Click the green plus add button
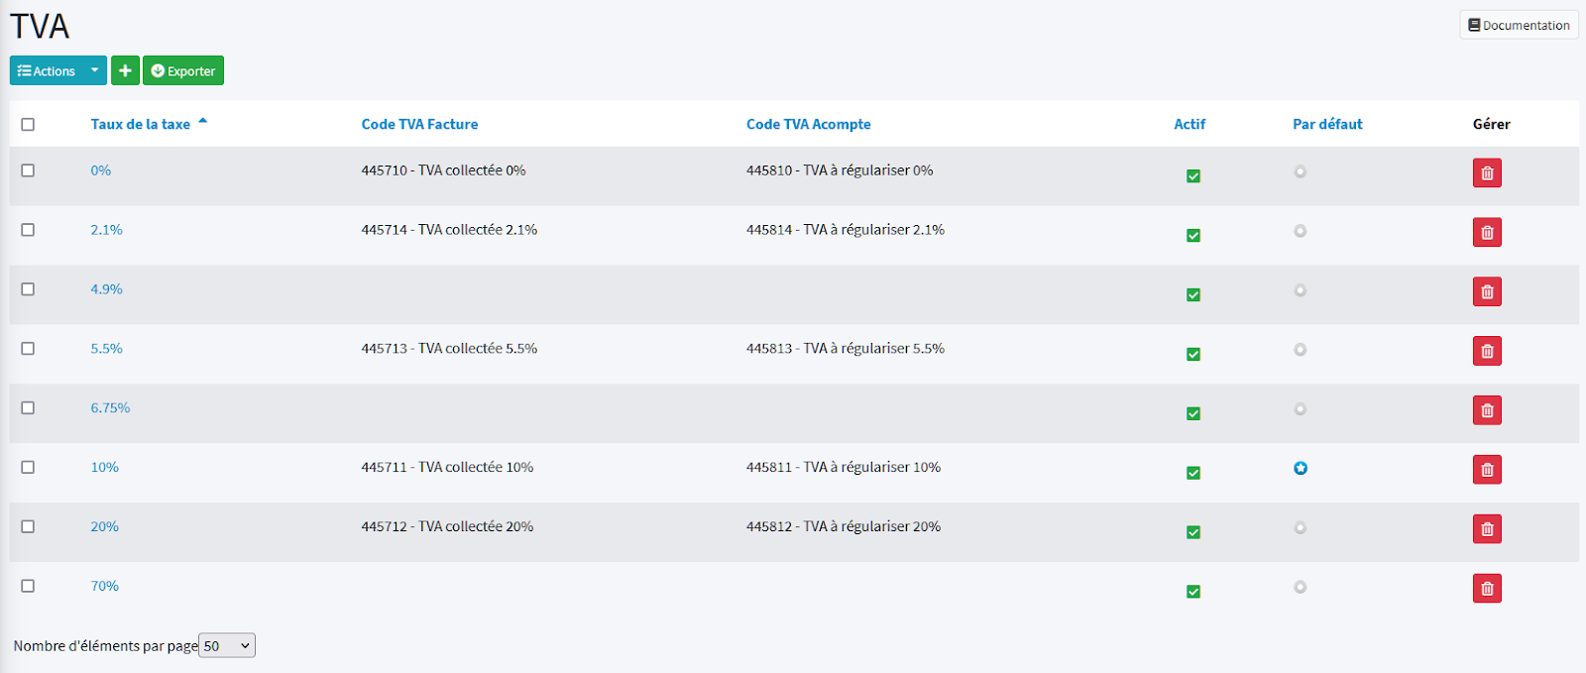This screenshot has width=1586, height=673. tap(125, 70)
